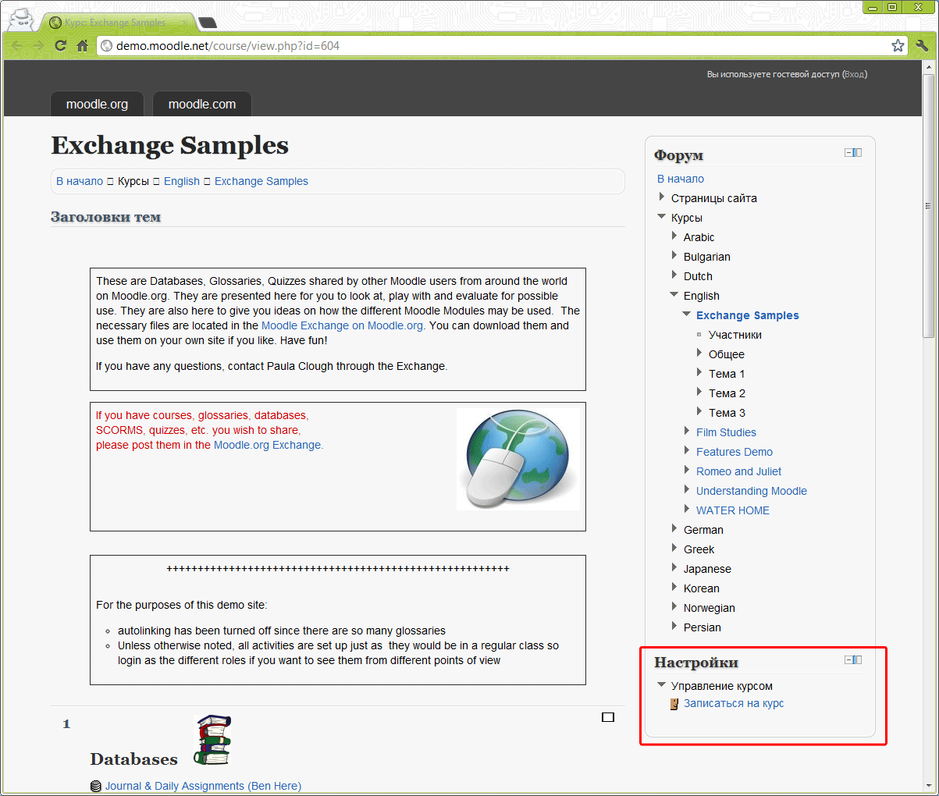939x796 pixels.
Task: Expand the Greek course category
Action: click(674, 549)
